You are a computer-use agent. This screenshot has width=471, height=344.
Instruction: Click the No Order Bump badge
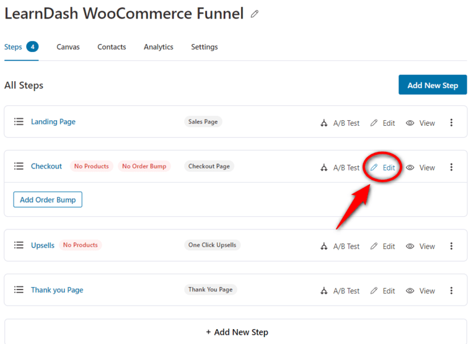coord(144,166)
